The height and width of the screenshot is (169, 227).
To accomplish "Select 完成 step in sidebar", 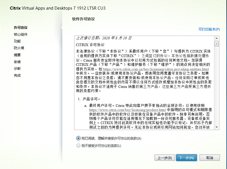I will [17, 75].
